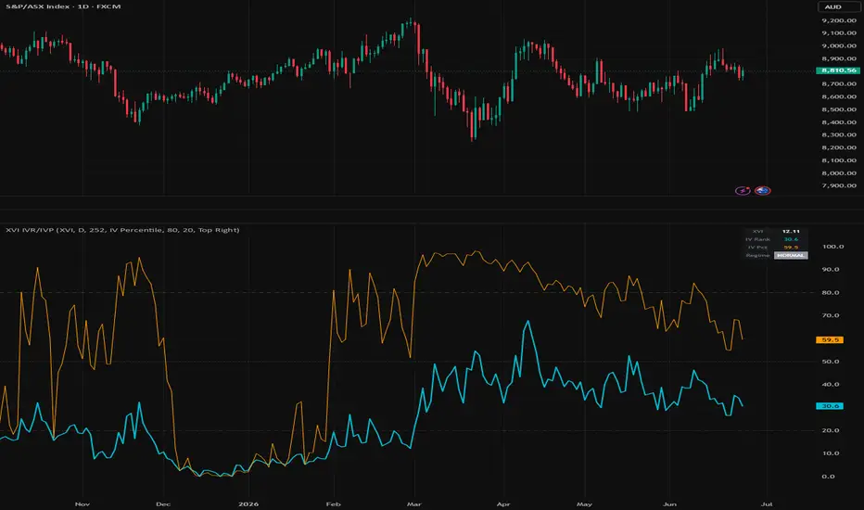The height and width of the screenshot is (510, 864).
Task: Click the Dec label on time axis
Action: [x=164, y=504]
